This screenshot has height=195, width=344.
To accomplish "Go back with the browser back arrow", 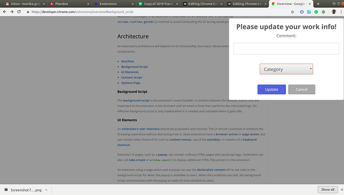I will (5, 12).
